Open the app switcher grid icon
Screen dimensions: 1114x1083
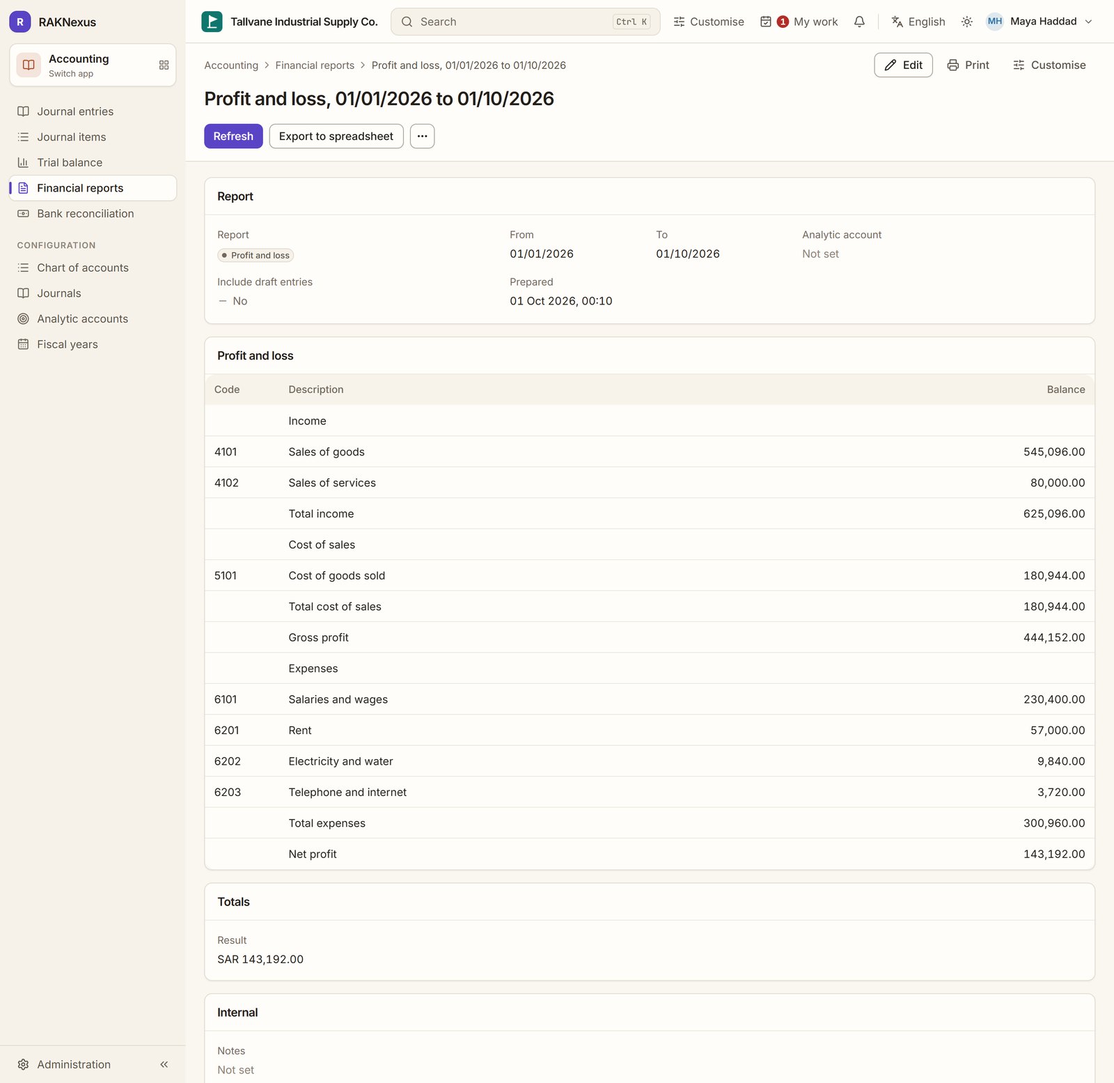click(164, 65)
